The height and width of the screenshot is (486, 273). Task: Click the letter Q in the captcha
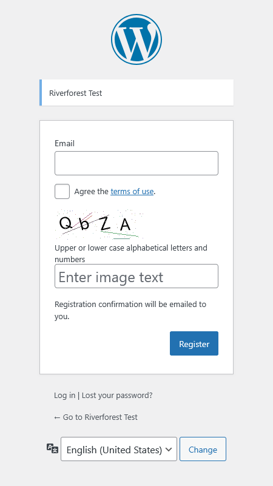pyautogui.click(x=66, y=223)
